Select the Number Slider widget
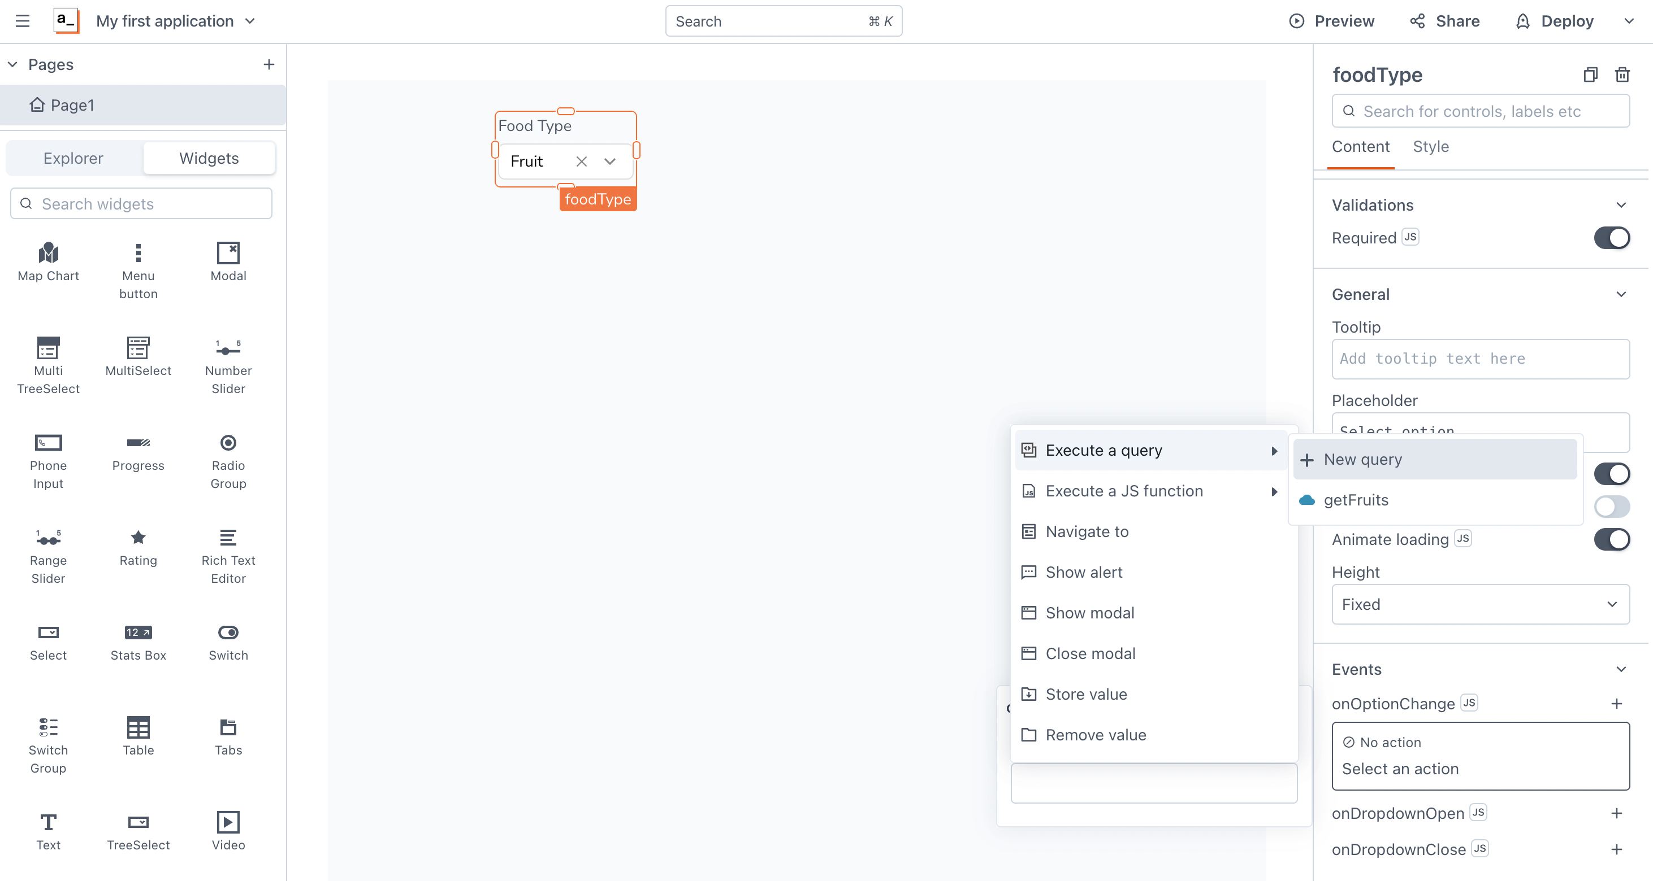Viewport: 1653px width, 881px height. tap(228, 366)
